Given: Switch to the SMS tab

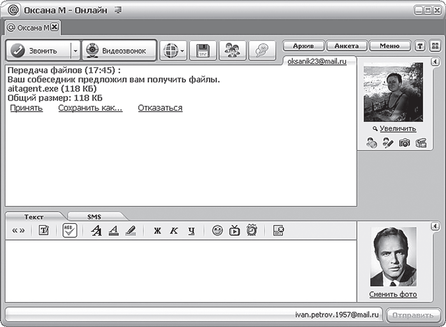Looking at the screenshot, I should pos(94,216).
